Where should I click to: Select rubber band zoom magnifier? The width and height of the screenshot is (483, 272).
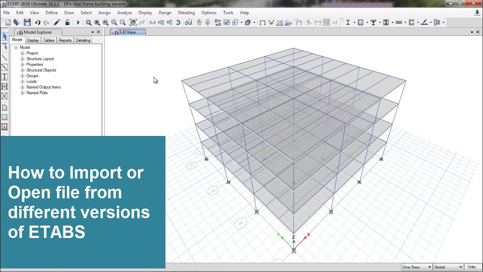tap(89, 23)
